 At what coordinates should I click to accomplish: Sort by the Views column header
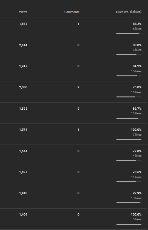pos(23,12)
